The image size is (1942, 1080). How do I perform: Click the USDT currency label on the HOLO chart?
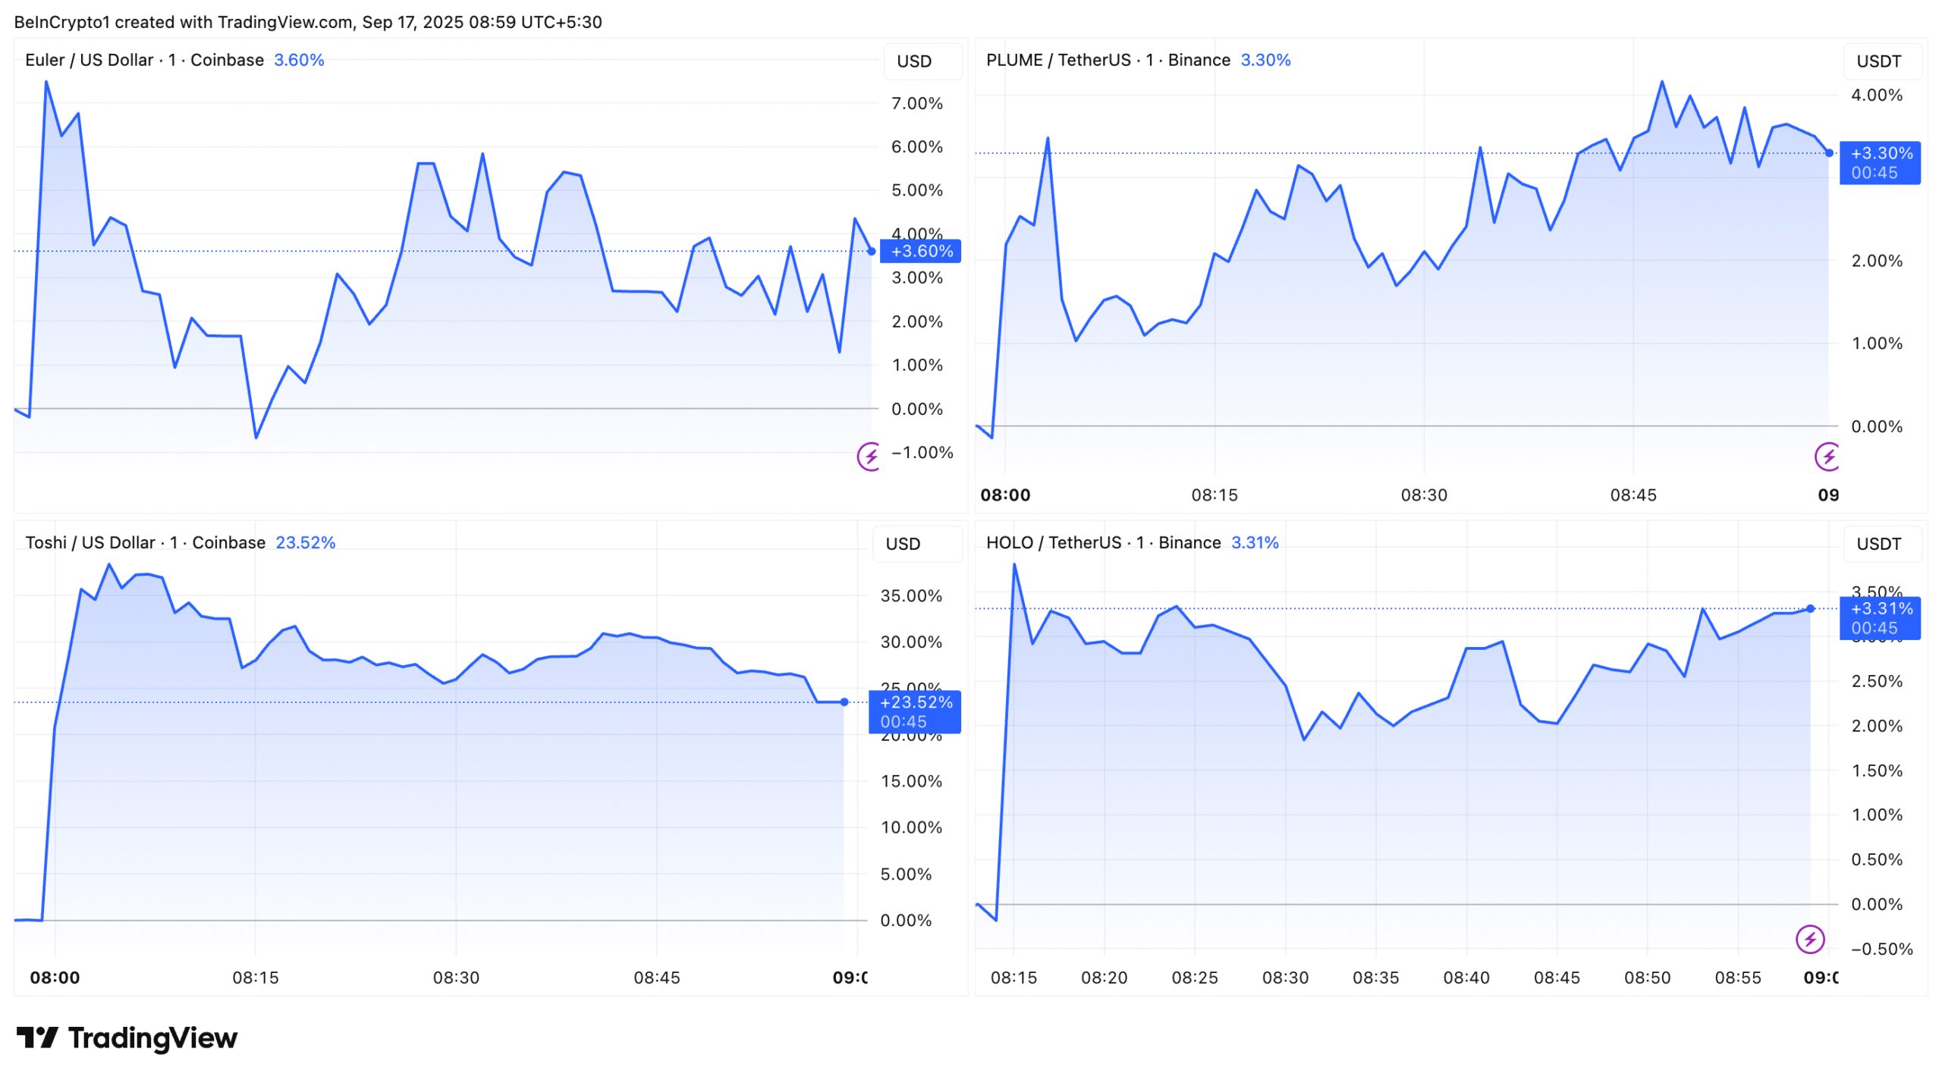pyautogui.click(x=1881, y=545)
